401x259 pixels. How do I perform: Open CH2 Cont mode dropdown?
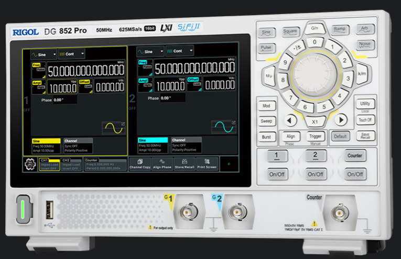pyautogui.click(x=179, y=51)
